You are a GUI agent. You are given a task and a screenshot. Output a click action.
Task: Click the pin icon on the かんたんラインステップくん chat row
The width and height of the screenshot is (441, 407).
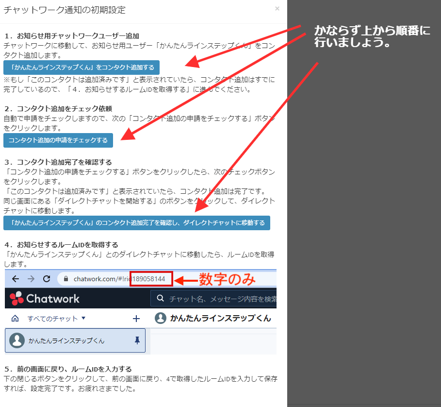point(137,340)
